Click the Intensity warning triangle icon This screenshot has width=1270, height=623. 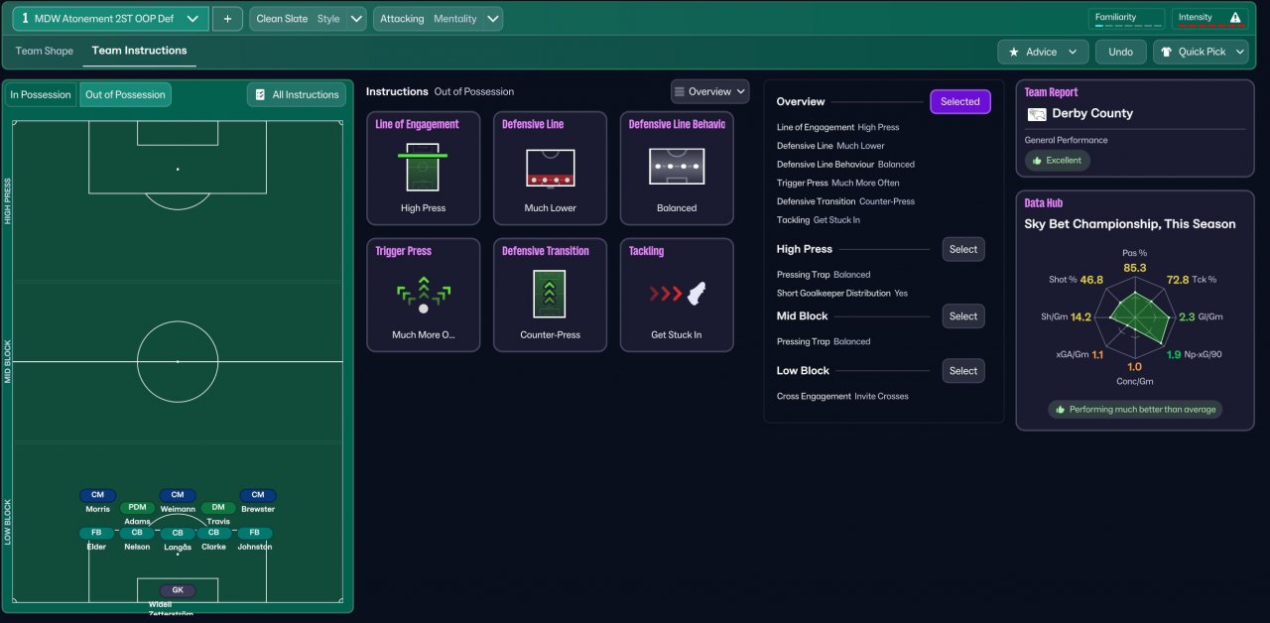(x=1235, y=17)
